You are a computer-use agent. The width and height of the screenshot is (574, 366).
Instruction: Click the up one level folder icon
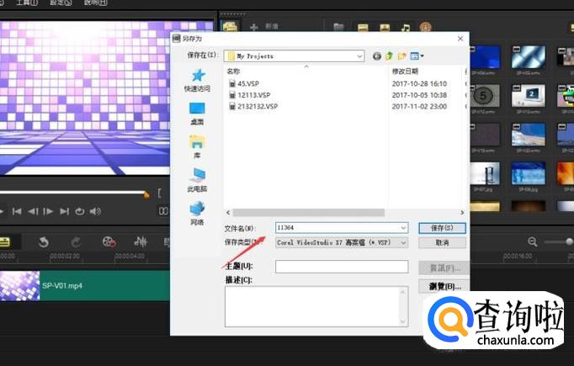pyautogui.click(x=390, y=56)
